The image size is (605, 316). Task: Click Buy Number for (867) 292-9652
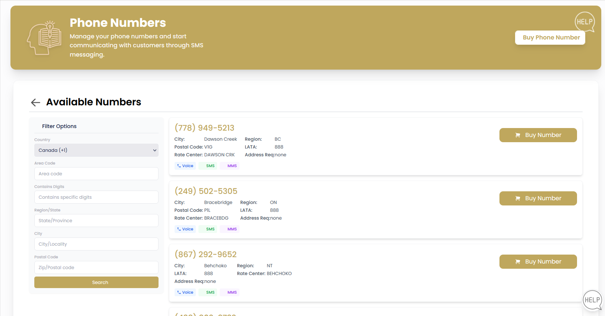tap(538, 261)
